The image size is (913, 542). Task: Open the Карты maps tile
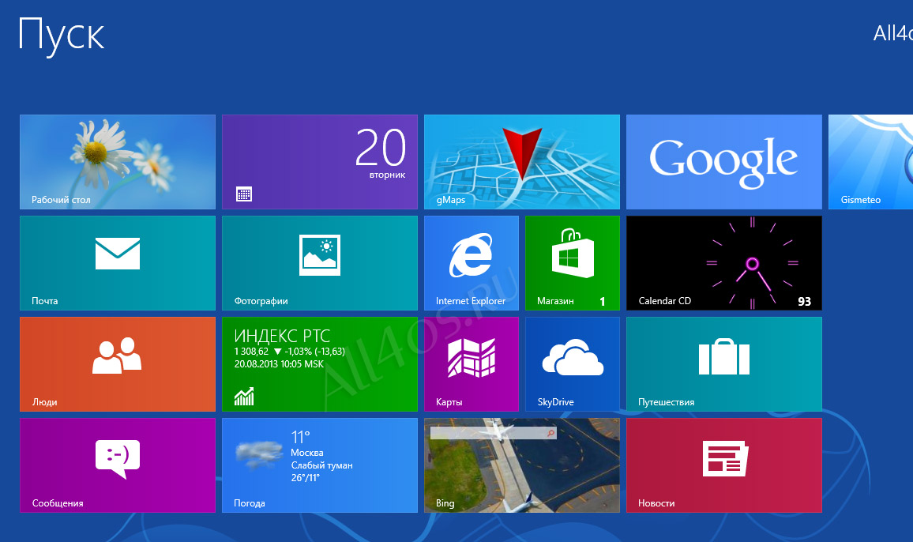pos(471,364)
